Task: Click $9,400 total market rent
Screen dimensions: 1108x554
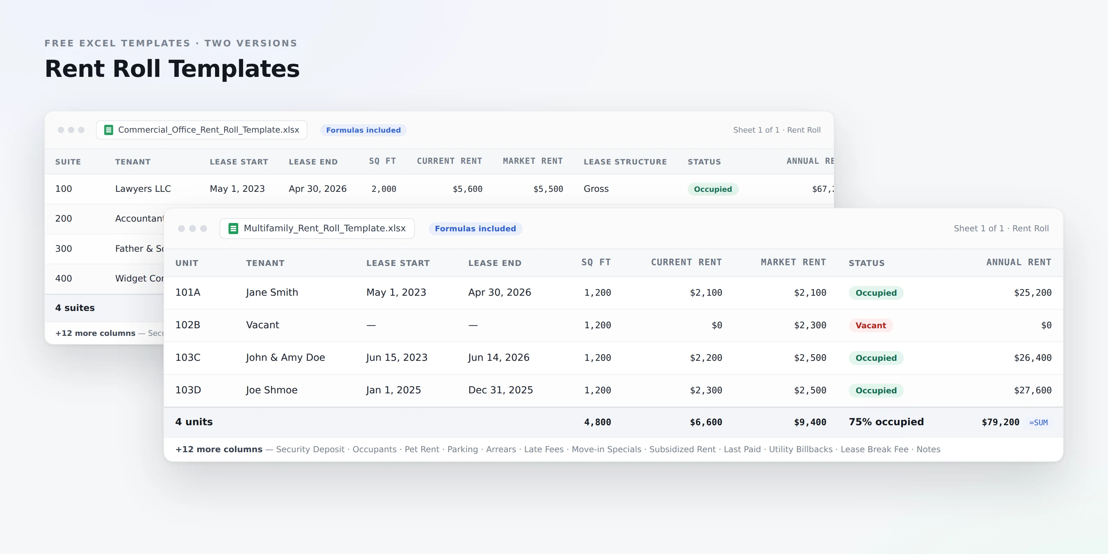Action: pos(810,422)
